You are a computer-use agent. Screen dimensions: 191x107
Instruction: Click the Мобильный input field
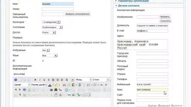(x=152, y=84)
